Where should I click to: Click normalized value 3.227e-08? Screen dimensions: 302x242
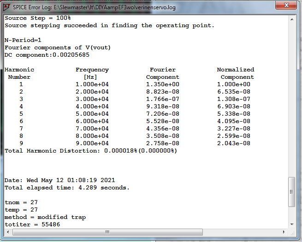tap(234, 129)
